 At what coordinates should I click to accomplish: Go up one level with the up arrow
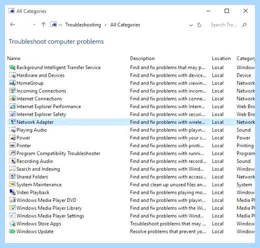point(43,25)
